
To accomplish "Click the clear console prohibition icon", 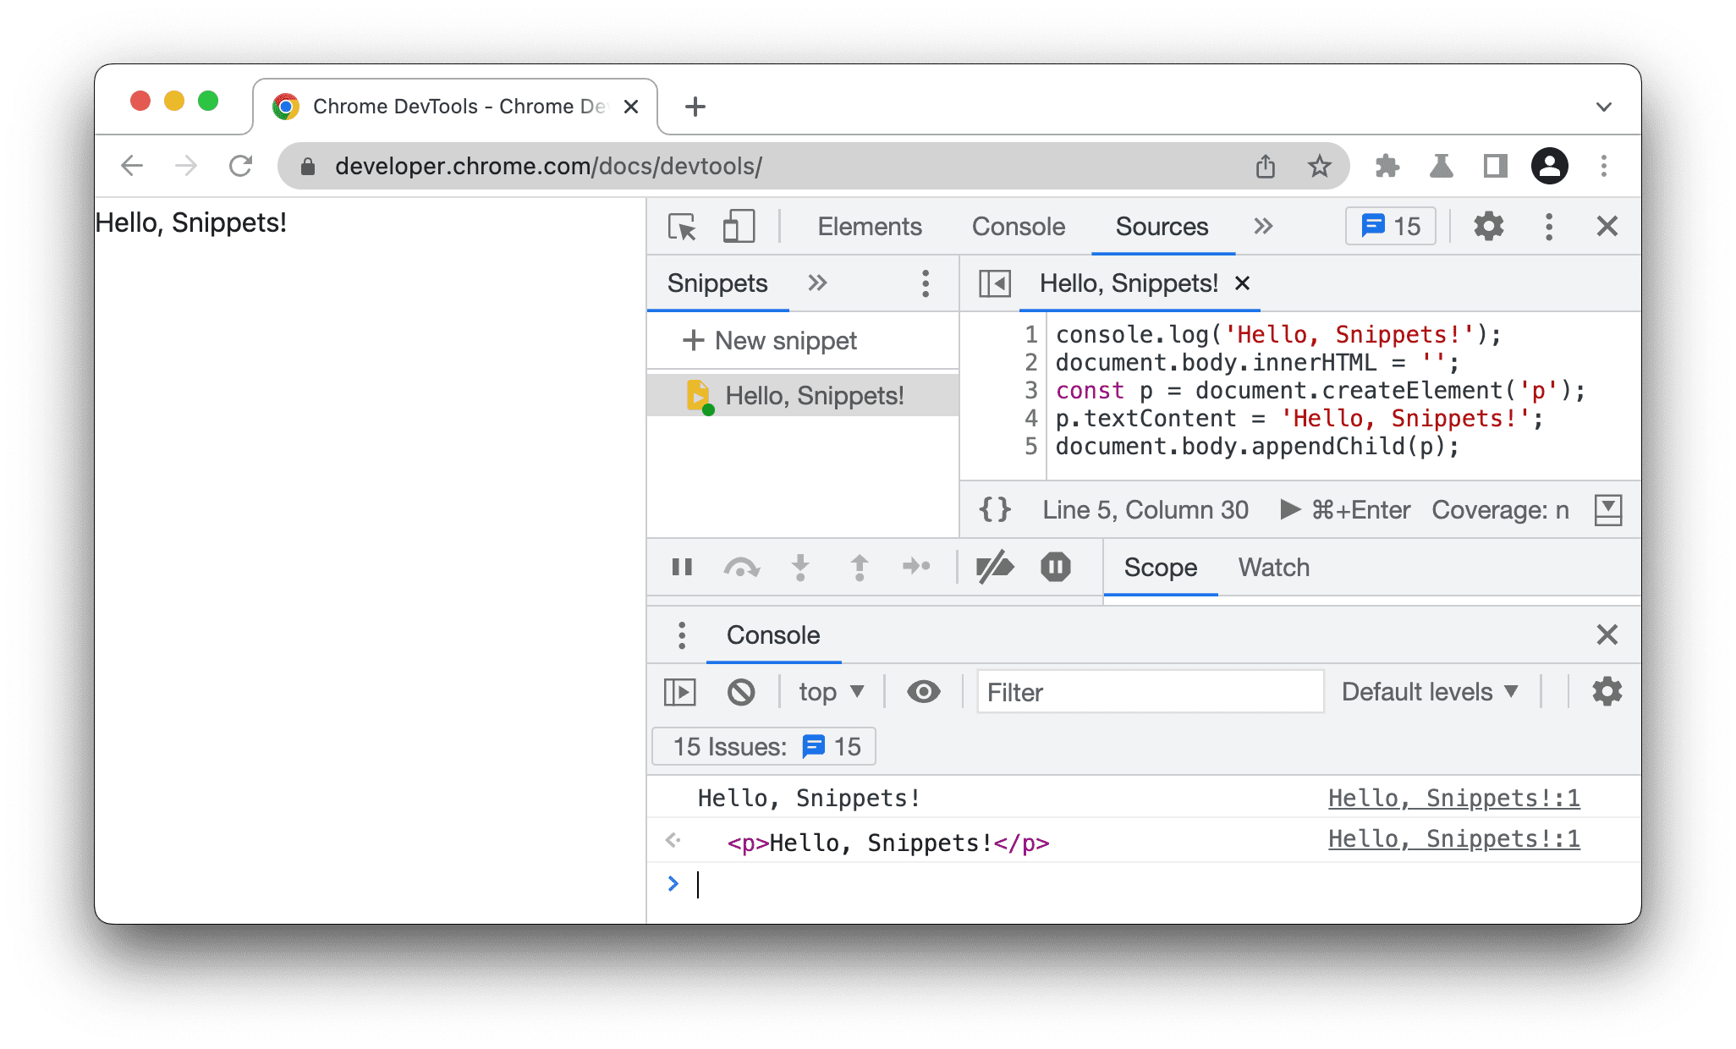I will coord(739,692).
